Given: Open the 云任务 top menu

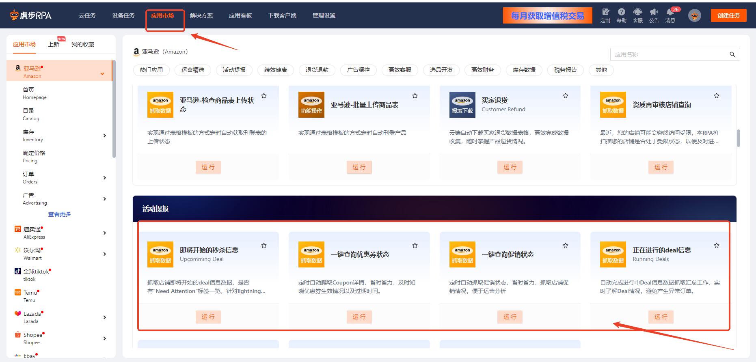Looking at the screenshot, I should pos(87,15).
